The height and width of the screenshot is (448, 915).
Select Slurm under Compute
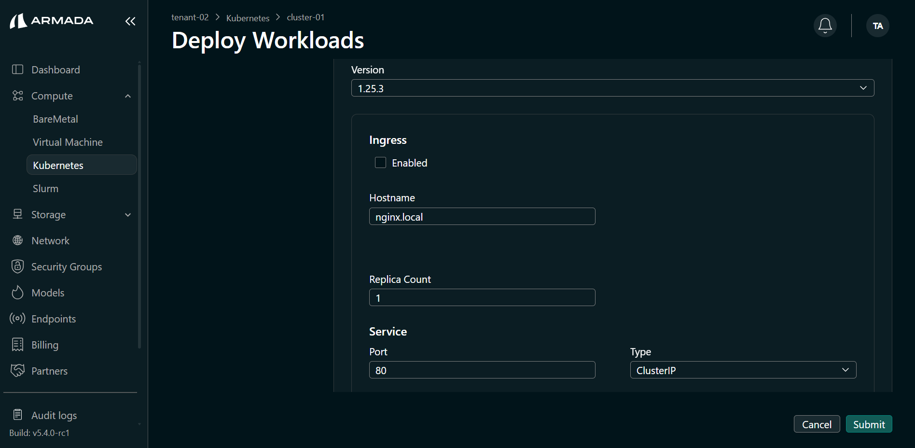pyautogui.click(x=45, y=189)
